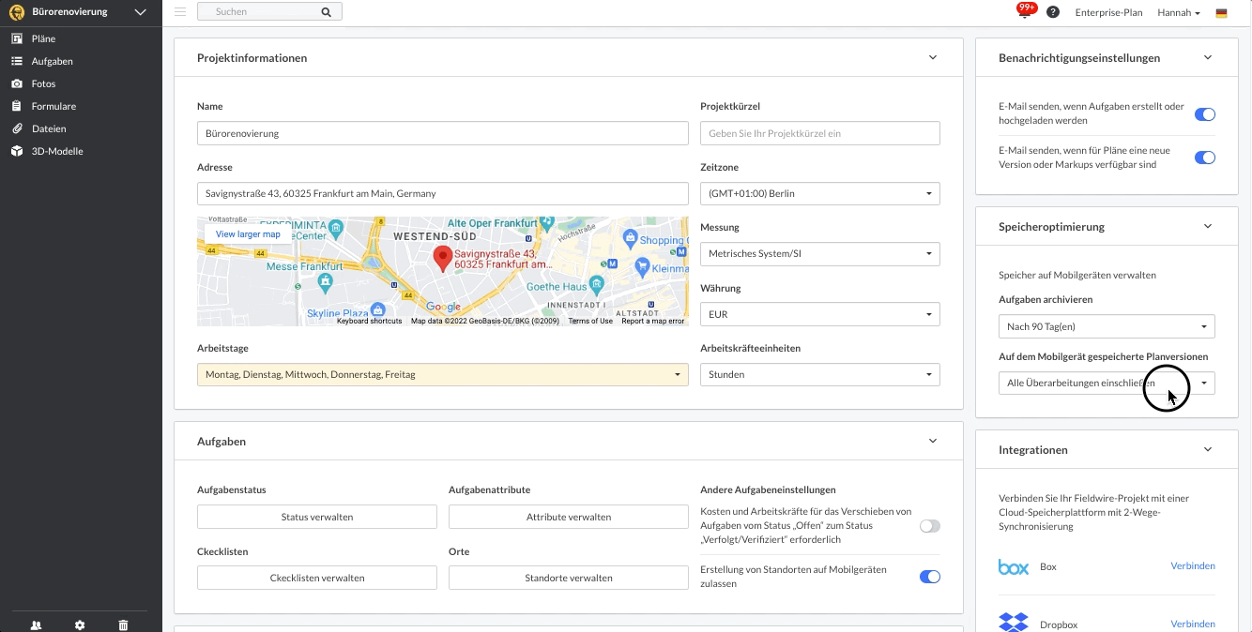
Task: Go to Fotos in sidebar
Action: pos(43,83)
